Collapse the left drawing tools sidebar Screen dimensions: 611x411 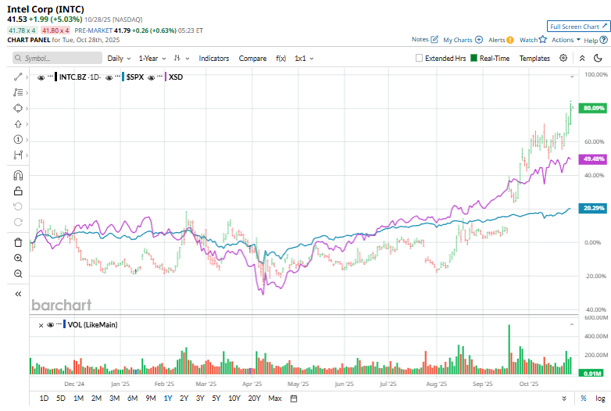(18, 294)
